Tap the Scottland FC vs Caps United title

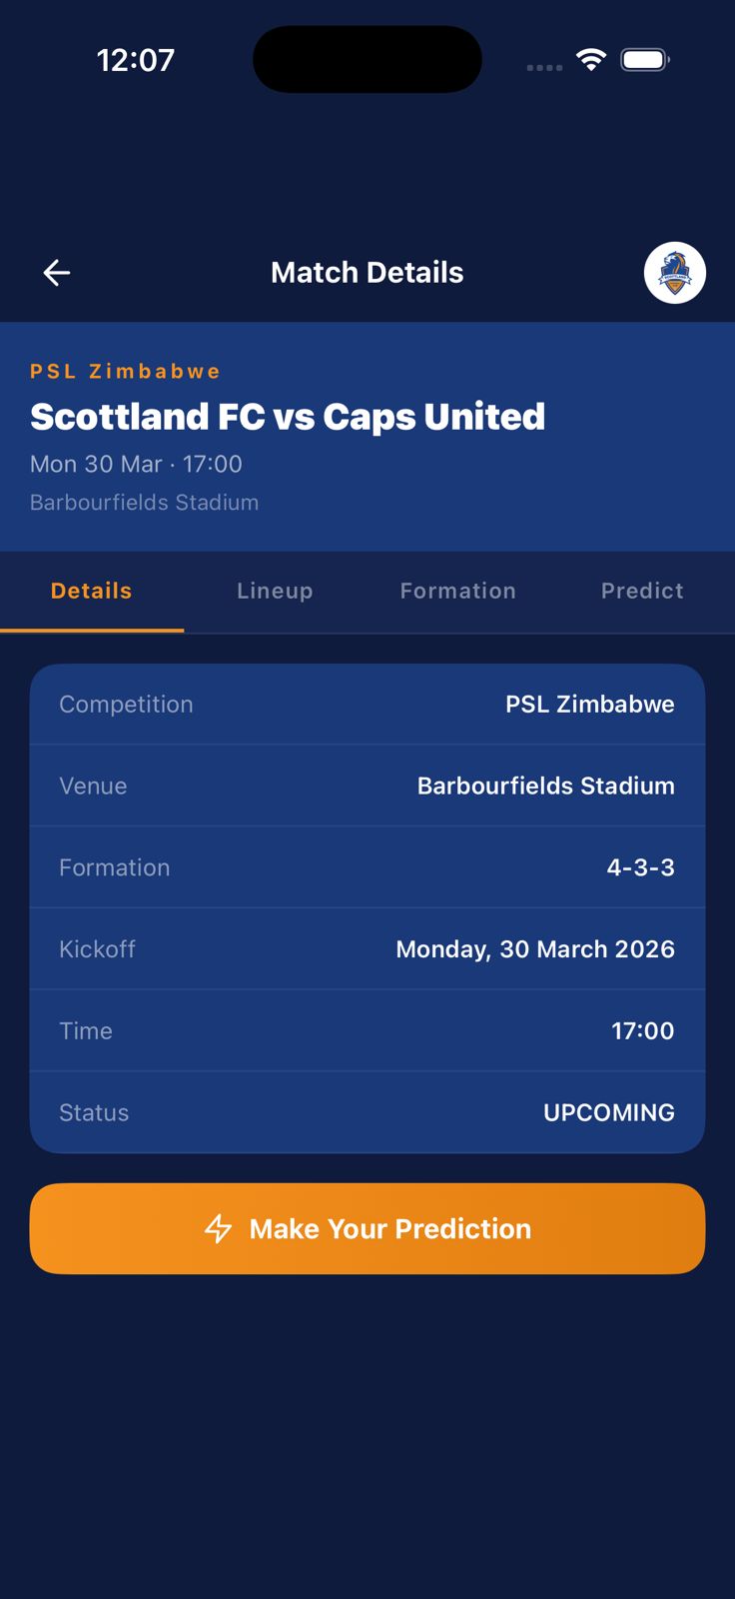(x=288, y=417)
